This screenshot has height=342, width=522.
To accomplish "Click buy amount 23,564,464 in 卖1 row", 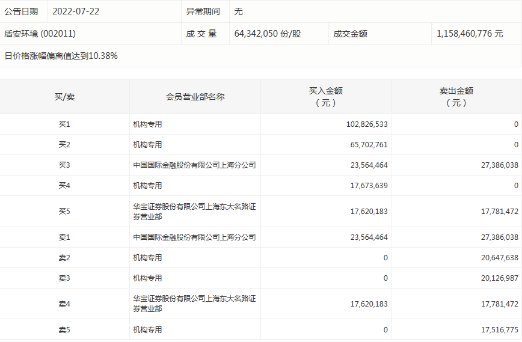I will (x=369, y=237).
